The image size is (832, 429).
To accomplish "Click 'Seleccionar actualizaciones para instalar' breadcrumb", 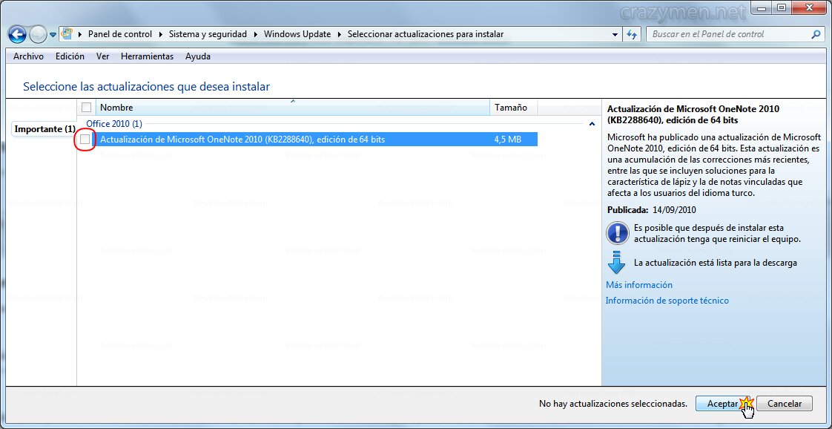I will tap(426, 34).
